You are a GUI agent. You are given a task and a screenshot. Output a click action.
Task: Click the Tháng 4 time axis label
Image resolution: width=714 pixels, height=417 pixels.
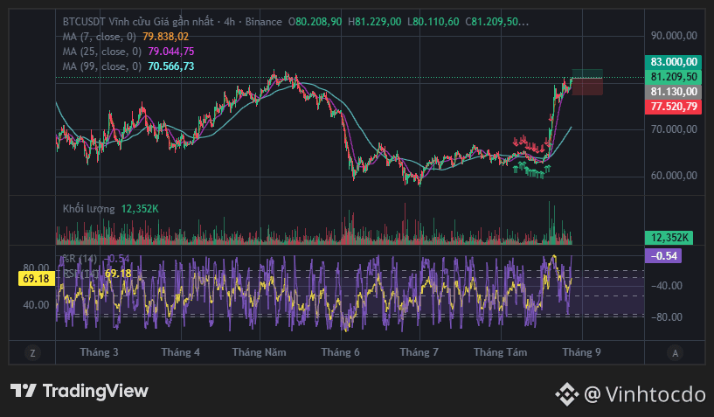click(180, 352)
